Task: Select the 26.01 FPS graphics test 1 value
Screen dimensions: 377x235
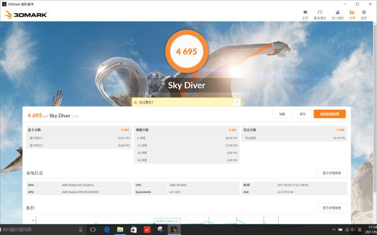Action: 124,138
